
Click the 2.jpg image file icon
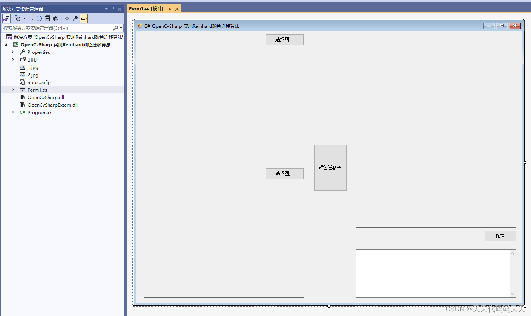tap(23, 75)
